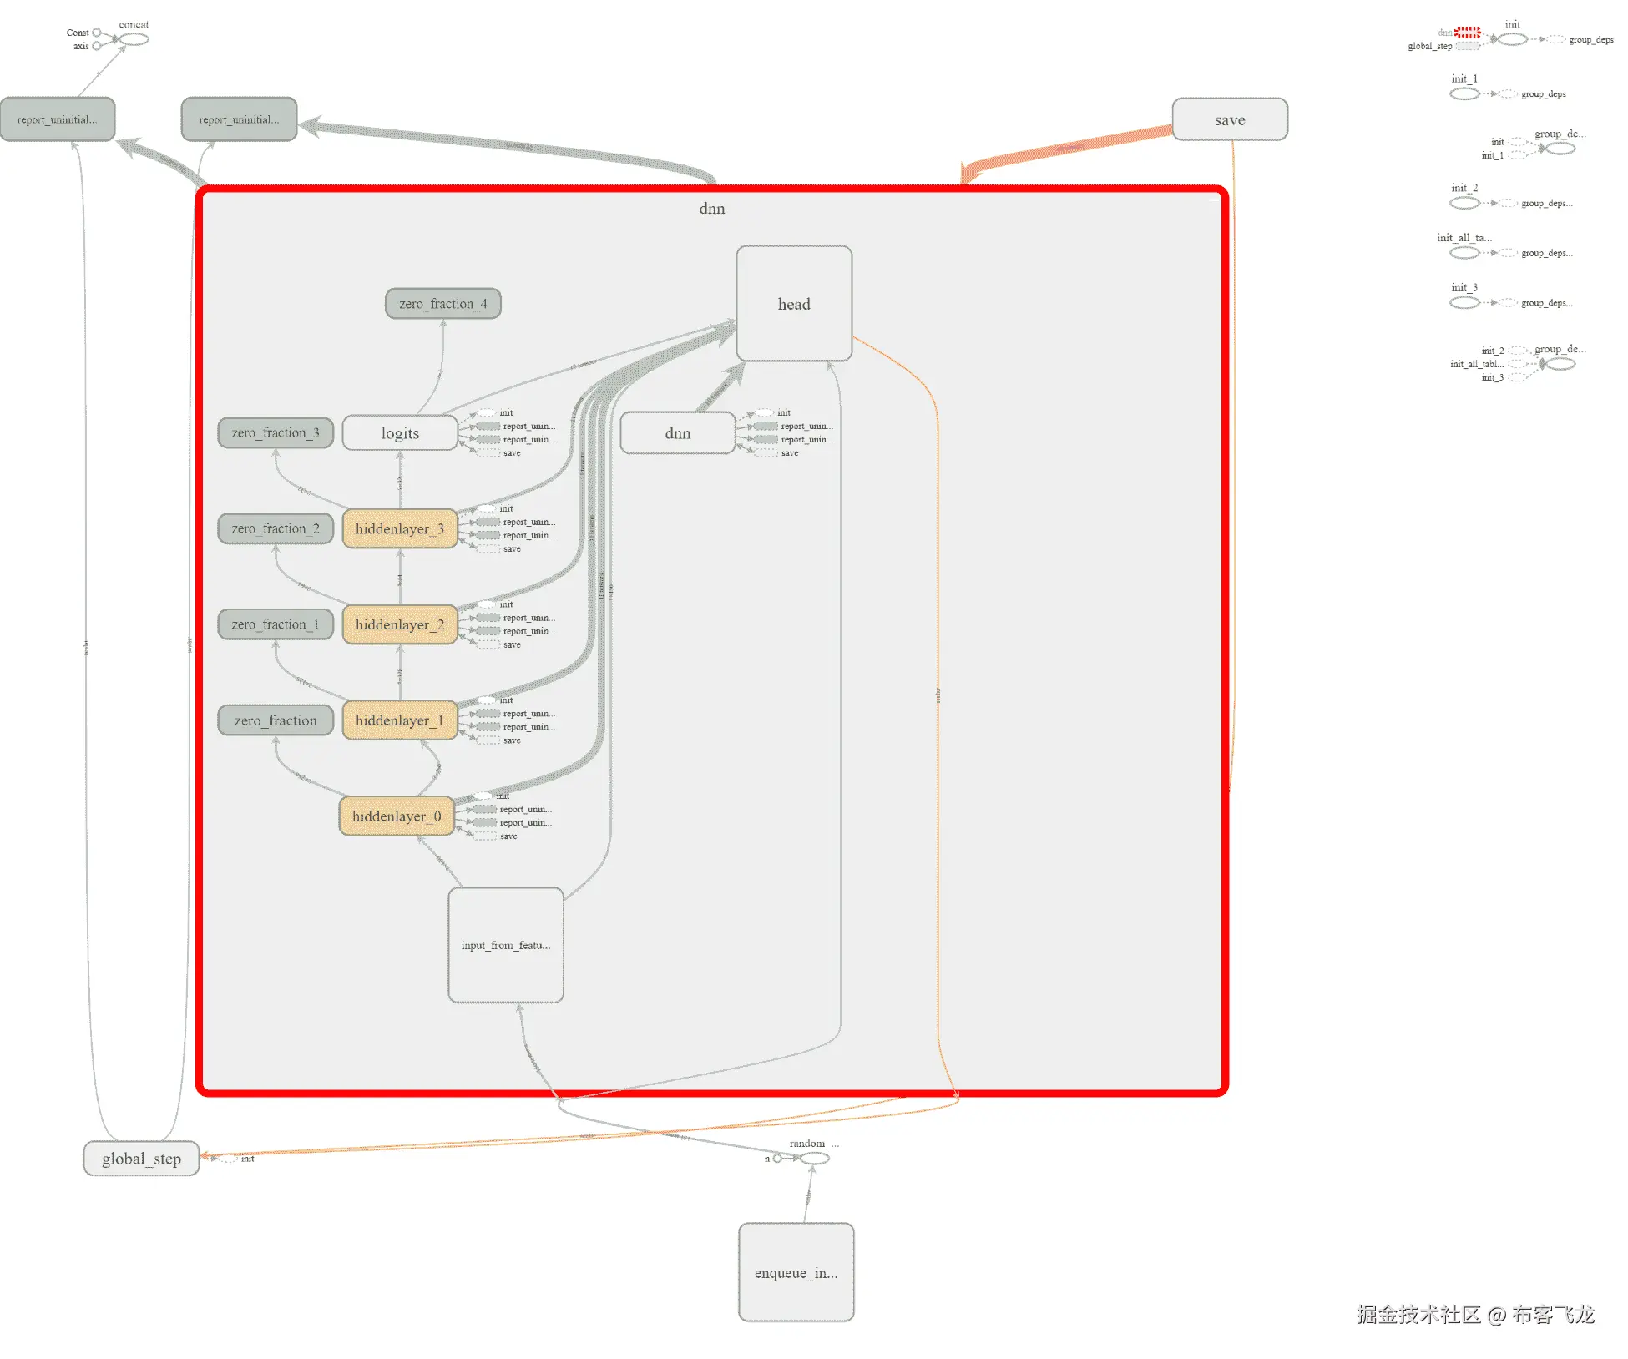Select the zero_fraction node beside hiddenlayer_1

(x=275, y=720)
